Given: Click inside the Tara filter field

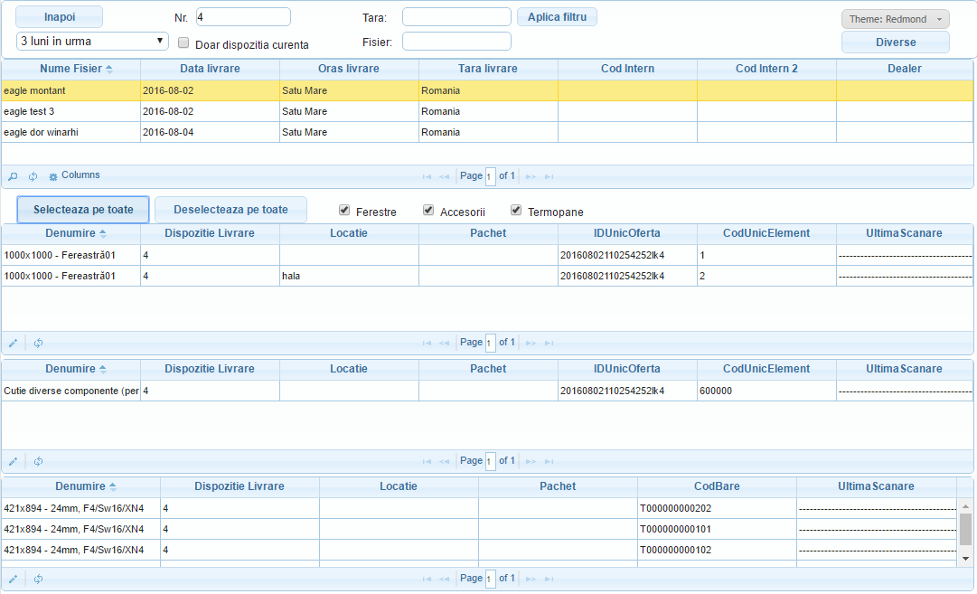Looking at the screenshot, I should pyautogui.click(x=456, y=16).
